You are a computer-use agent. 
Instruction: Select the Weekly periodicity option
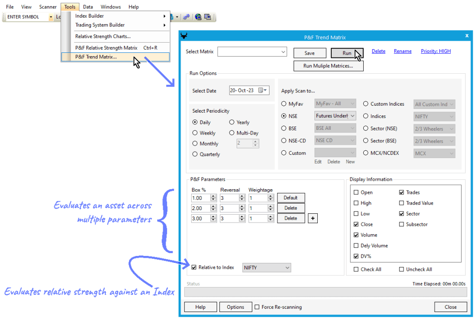point(195,133)
